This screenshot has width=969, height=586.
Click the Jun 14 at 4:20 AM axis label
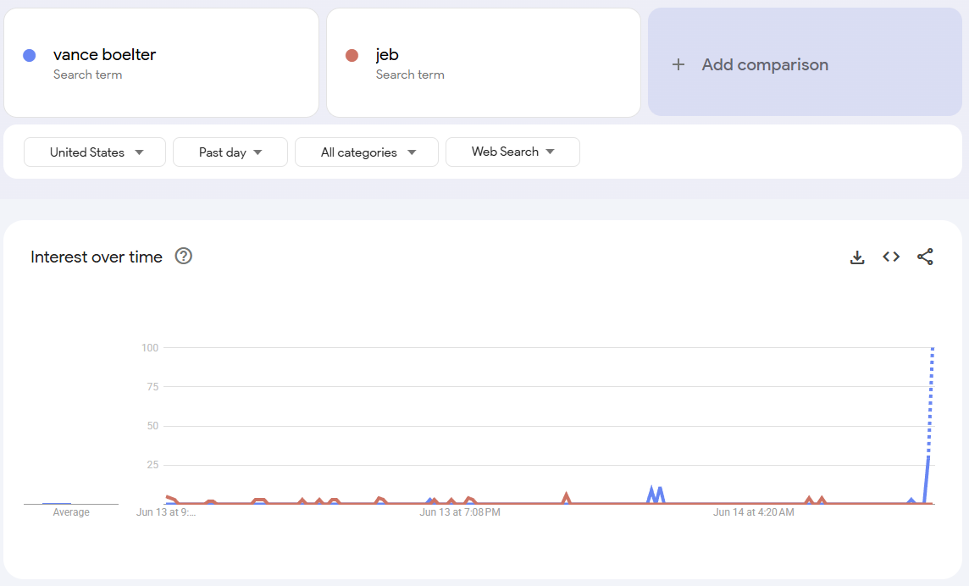(x=753, y=512)
